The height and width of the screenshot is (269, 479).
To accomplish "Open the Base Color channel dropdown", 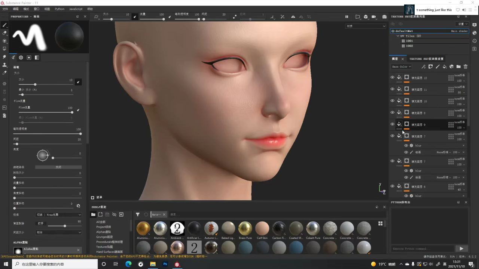I will click(401, 67).
